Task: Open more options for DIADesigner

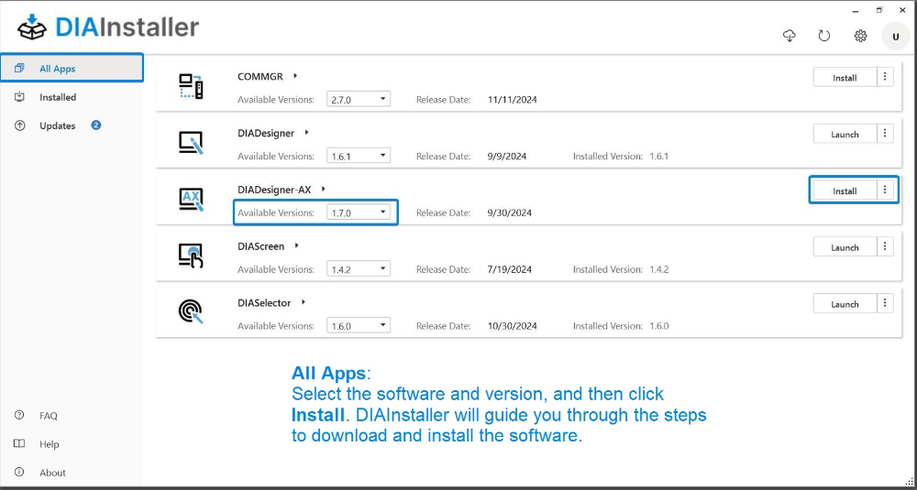Action: point(886,134)
